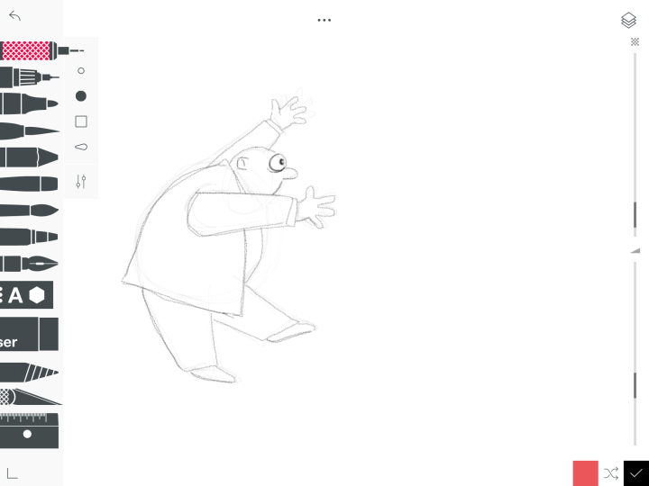Select the ruler tool
This screenshot has width=649, height=486.
pos(29,432)
